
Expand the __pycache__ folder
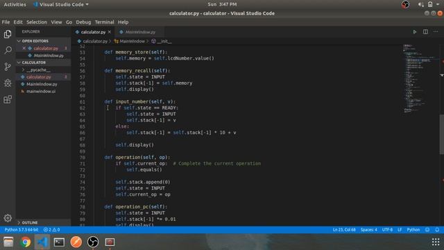pos(38,69)
